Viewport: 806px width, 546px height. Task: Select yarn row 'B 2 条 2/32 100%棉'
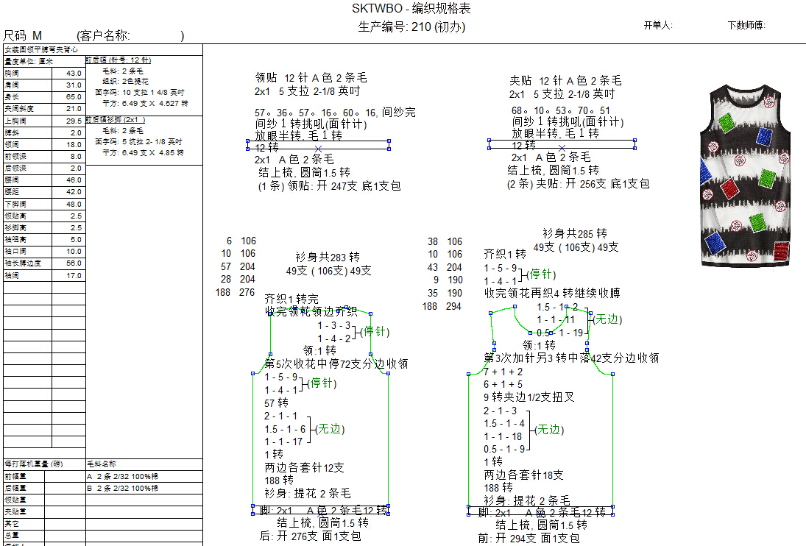pyautogui.click(x=122, y=488)
